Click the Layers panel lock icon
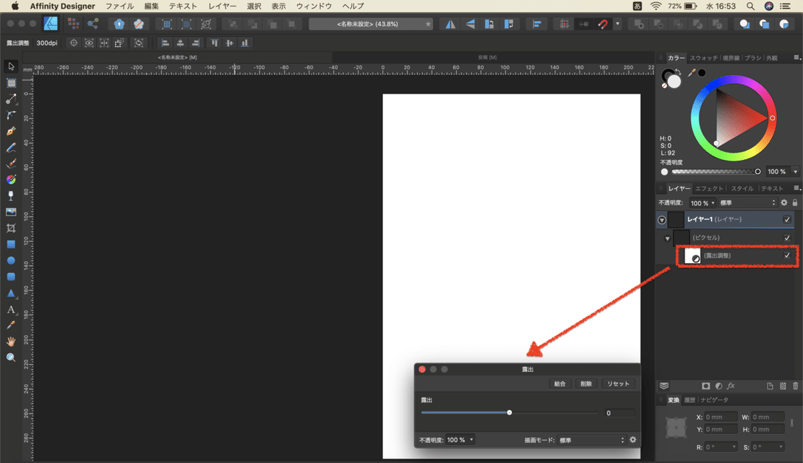The image size is (803, 463). (795, 203)
